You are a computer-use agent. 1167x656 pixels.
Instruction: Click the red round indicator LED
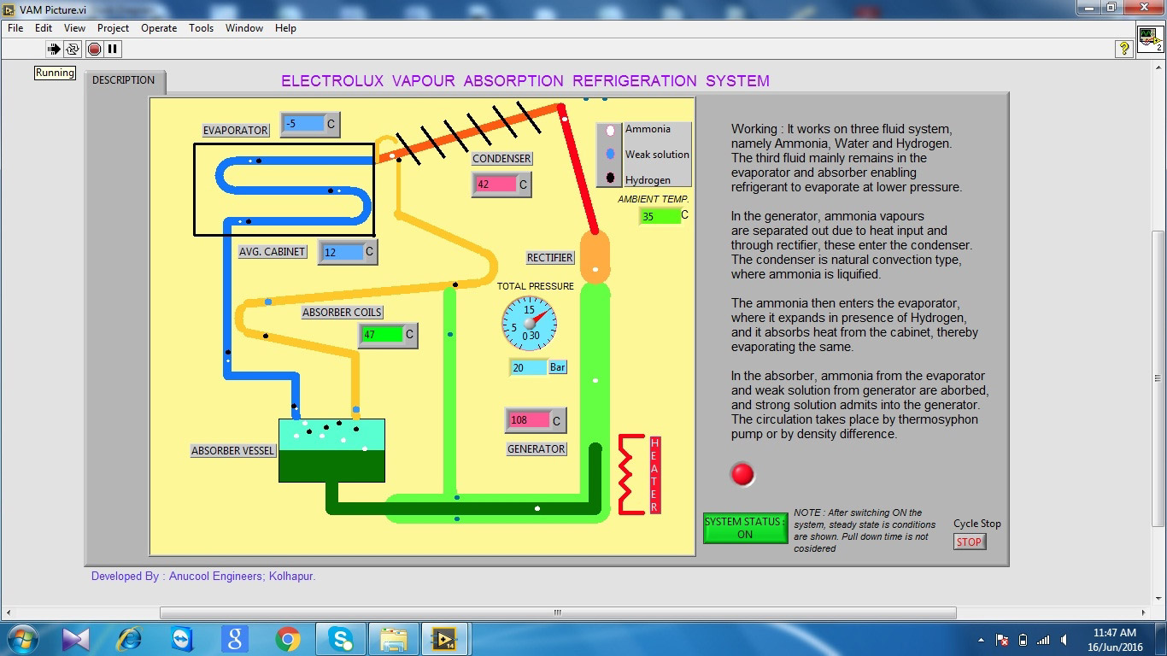(x=742, y=474)
